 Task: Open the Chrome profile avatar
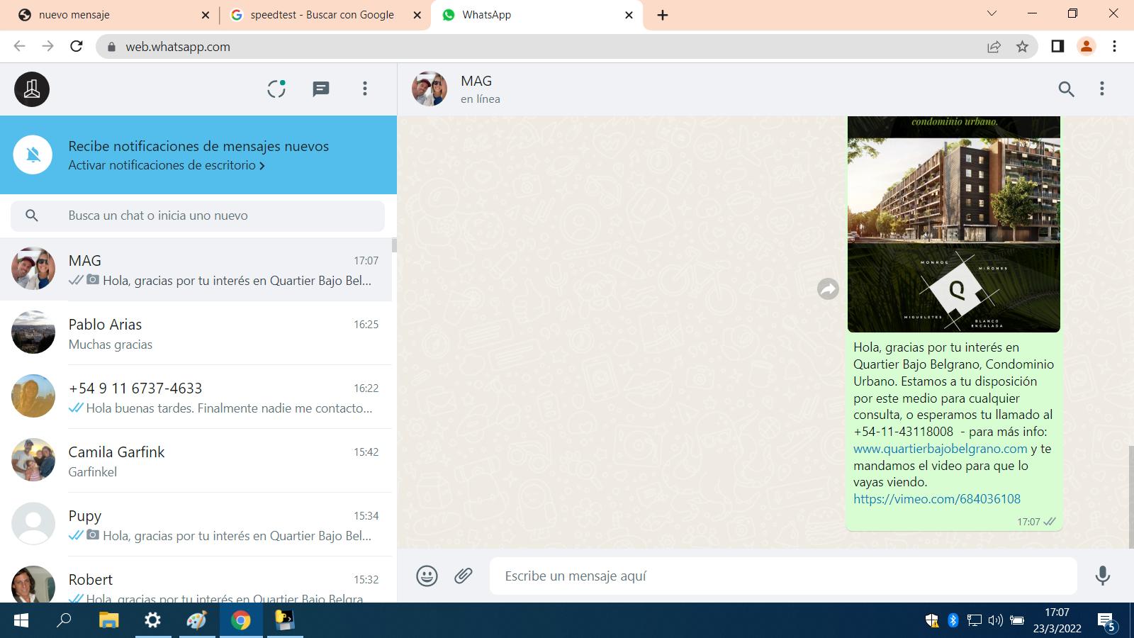coord(1086,46)
